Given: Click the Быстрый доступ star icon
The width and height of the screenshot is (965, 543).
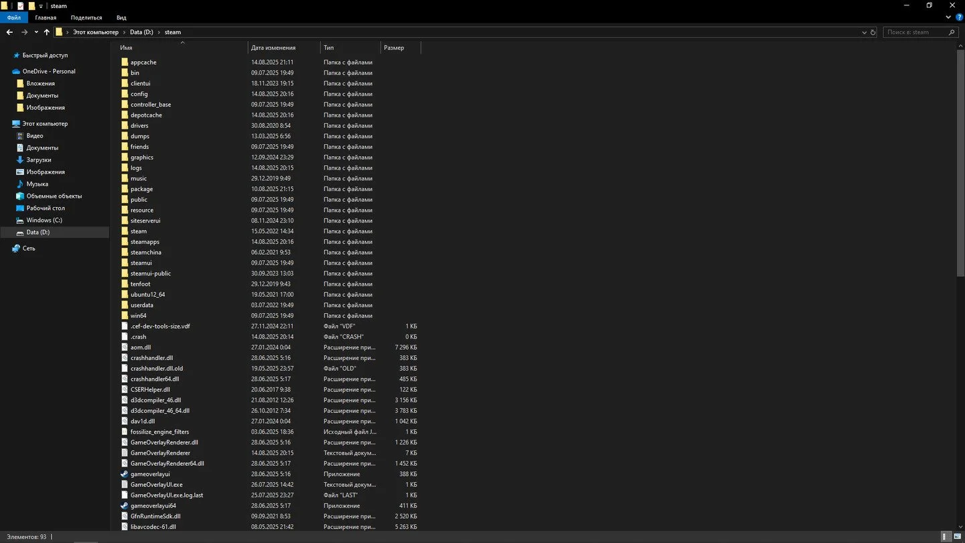Looking at the screenshot, I should click(x=16, y=56).
